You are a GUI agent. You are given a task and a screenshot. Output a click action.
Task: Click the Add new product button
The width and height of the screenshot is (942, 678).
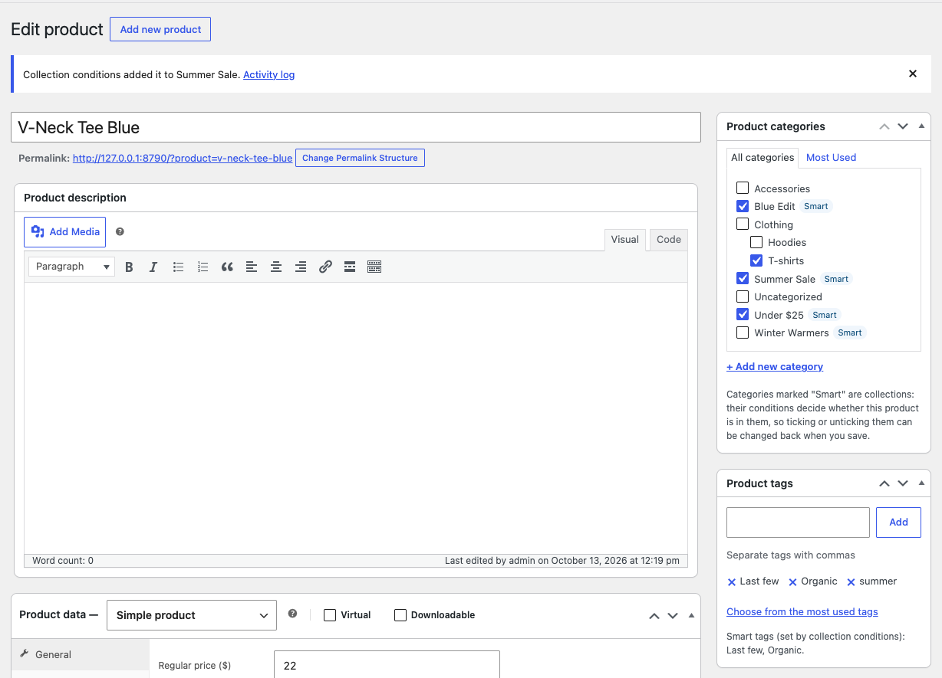click(x=160, y=29)
